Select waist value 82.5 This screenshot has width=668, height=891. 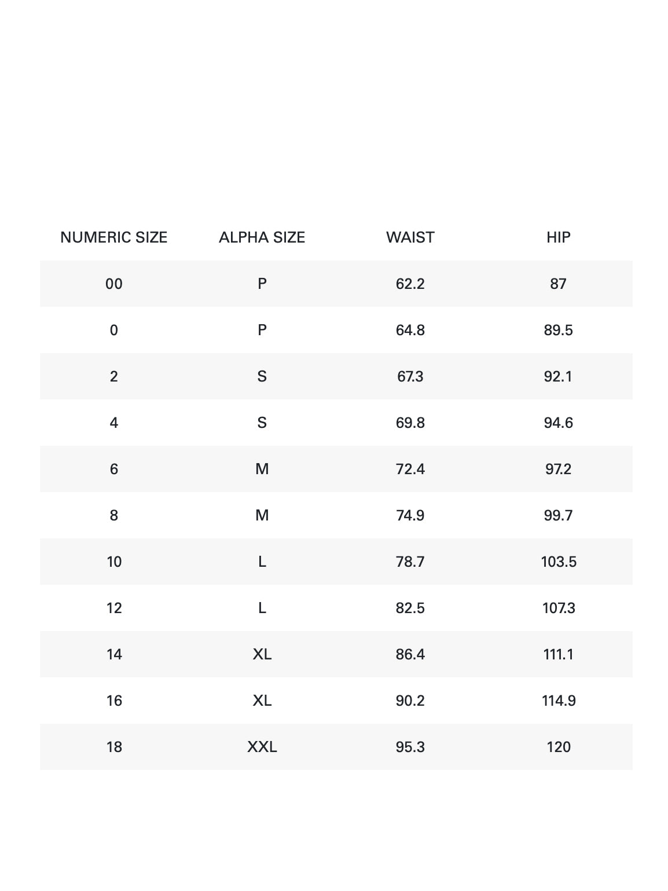pos(410,608)
